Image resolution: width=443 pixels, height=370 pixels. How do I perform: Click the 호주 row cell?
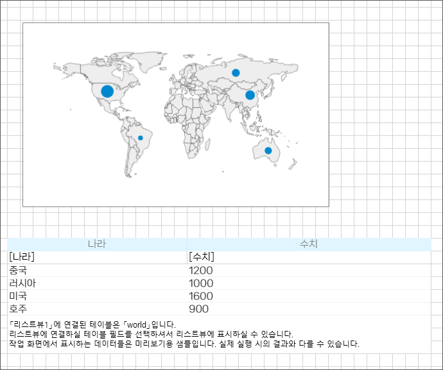point(18,309)
